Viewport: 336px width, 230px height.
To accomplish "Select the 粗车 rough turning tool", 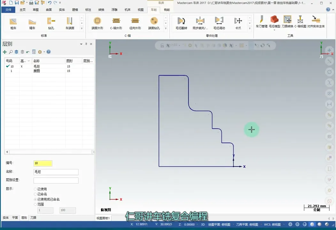I will tap(13, 23).
